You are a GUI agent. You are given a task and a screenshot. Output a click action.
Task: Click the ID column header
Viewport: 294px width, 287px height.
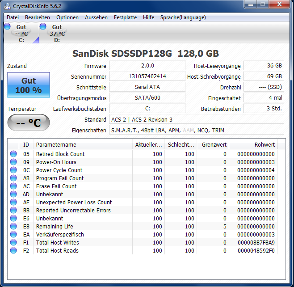(x=26, y=145)
